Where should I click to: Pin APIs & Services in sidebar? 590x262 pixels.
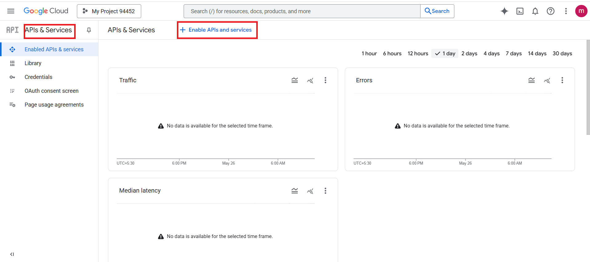pyautogui.click(x=89, y=30)
